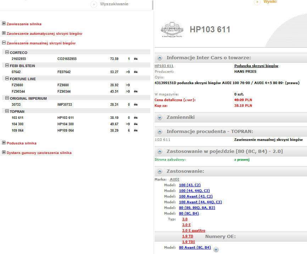Collapse the TOPRAN group
Image resolution: width=307 pixels, height=254 pixels.
click(7, 111)
